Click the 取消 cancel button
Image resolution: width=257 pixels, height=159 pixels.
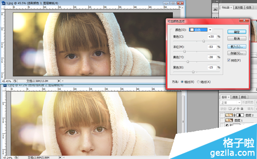tap(237, 38)
